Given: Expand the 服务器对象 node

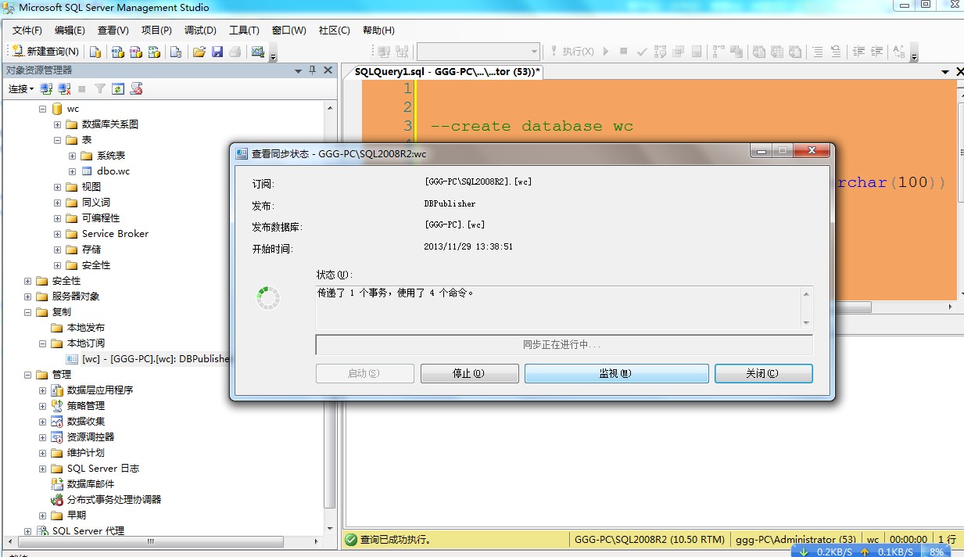Looking at the screenshot, I should click(28, 296).
